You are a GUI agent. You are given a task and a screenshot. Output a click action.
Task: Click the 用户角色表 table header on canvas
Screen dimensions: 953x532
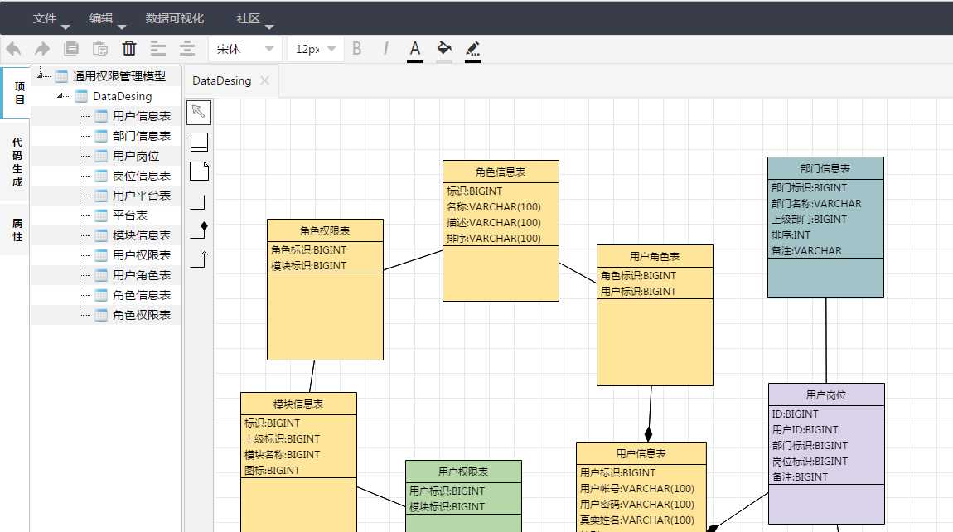[x=655, y=256]
